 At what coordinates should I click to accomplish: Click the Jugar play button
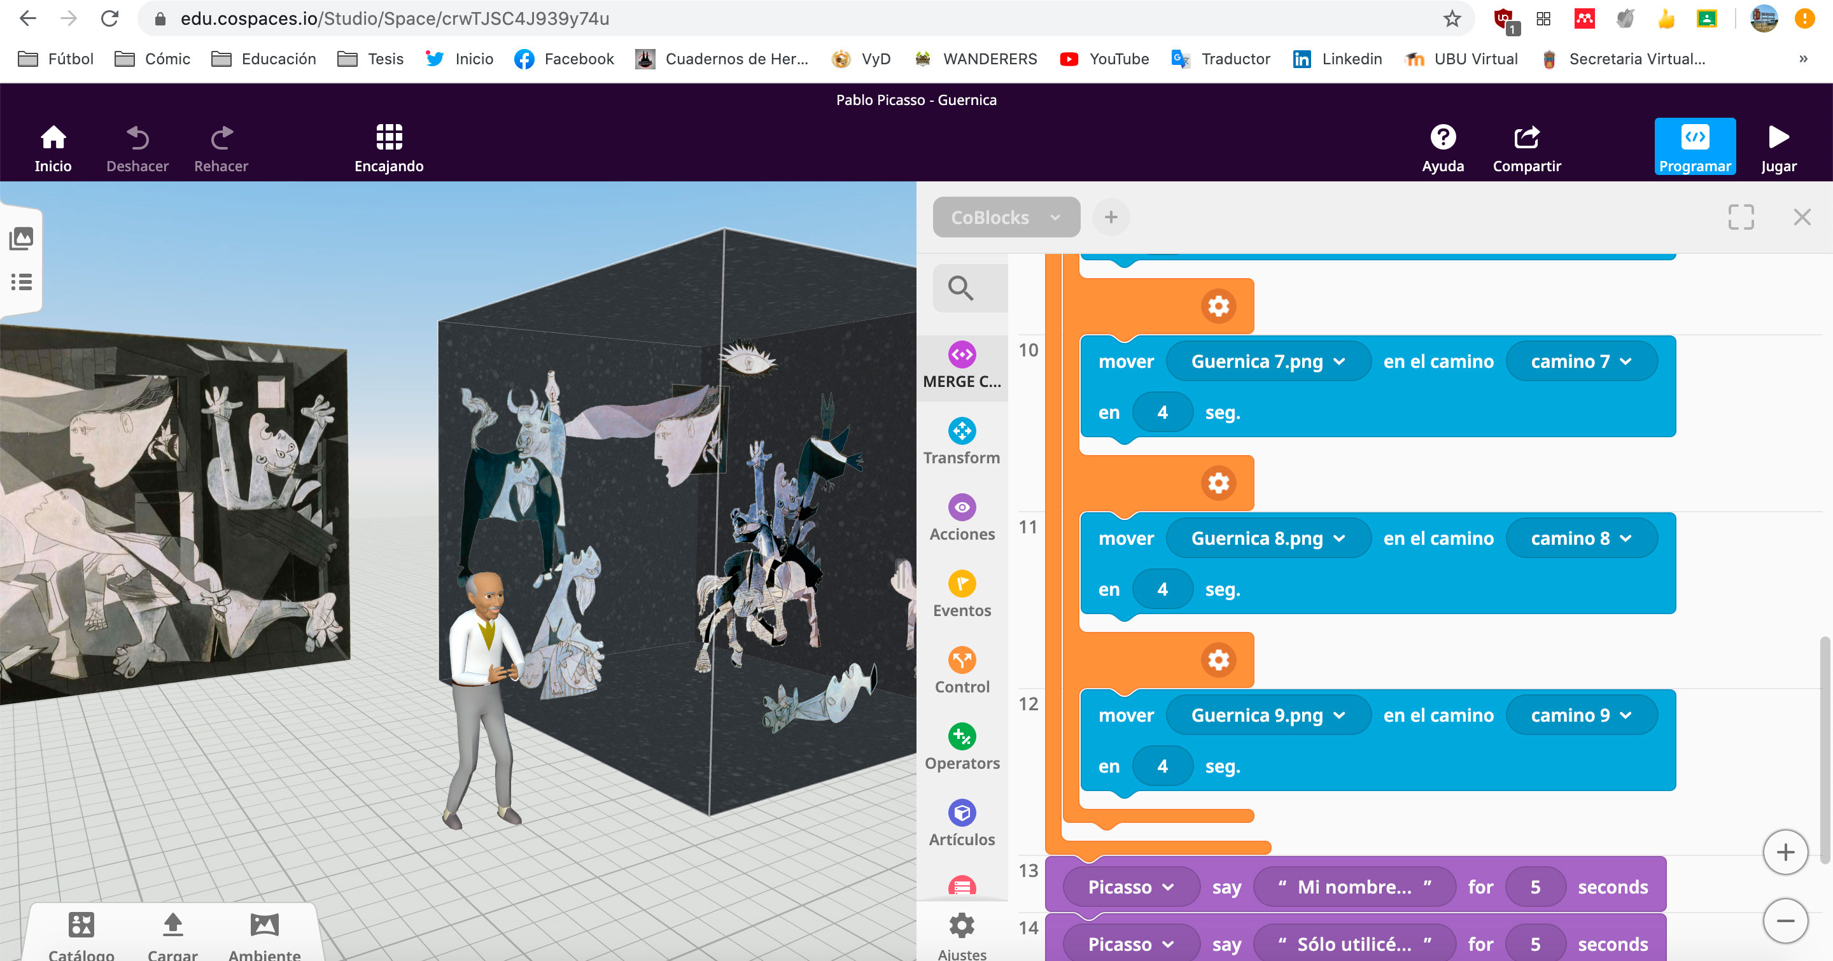[1778, 144]
